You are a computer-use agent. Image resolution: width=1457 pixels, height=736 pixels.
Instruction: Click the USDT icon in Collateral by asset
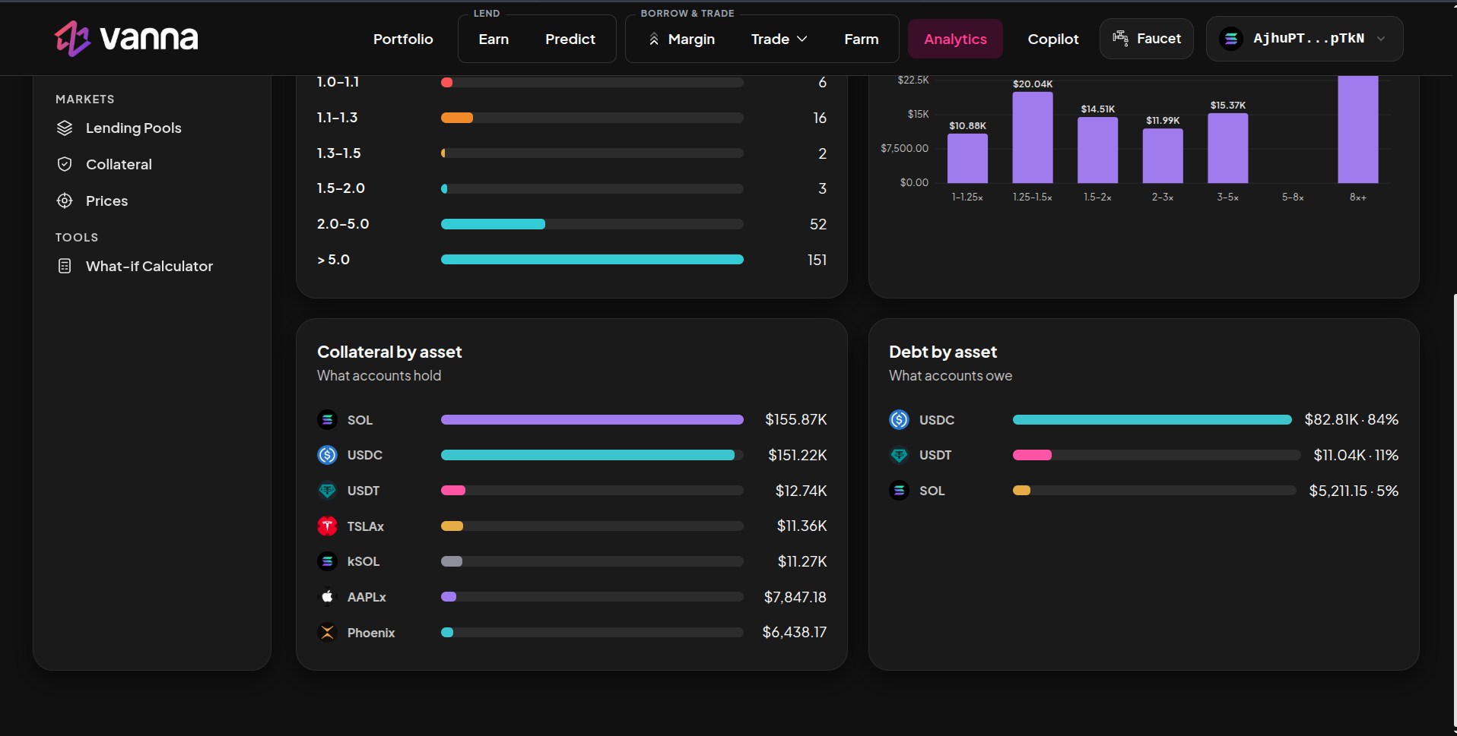(327, 491)
